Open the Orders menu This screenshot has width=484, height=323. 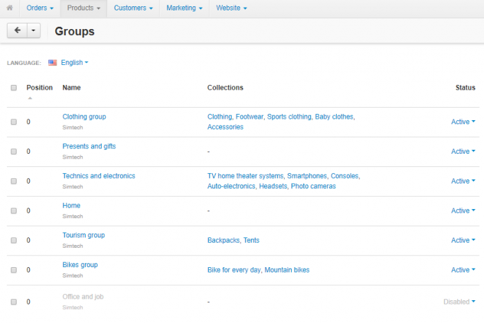40,8
